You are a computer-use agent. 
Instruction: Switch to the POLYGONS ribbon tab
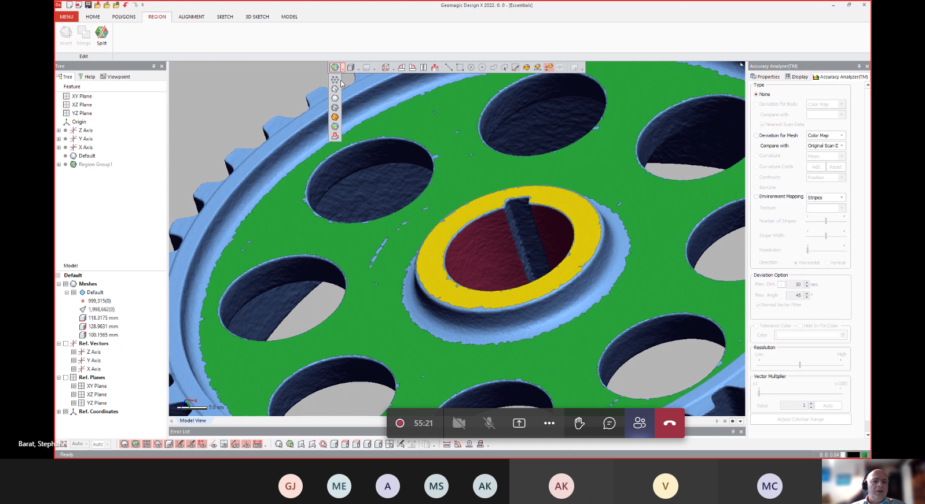(x=124, y=17)
